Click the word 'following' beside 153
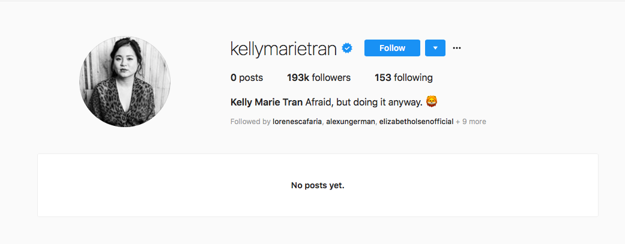Image resolution: width=625 pixels, height=244 pixels. (x=413, y=78)
